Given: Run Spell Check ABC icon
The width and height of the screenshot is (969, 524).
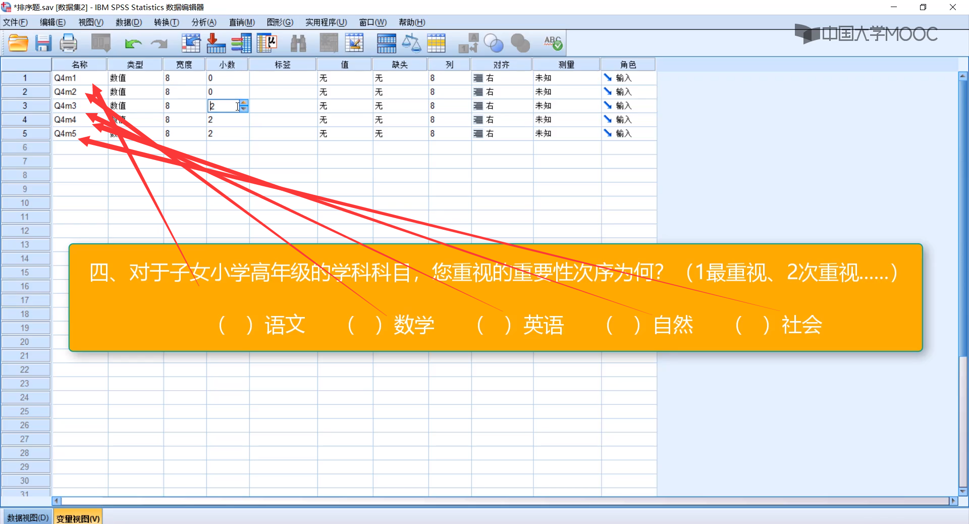Looking at the screenshot, I should coord(553,43).
